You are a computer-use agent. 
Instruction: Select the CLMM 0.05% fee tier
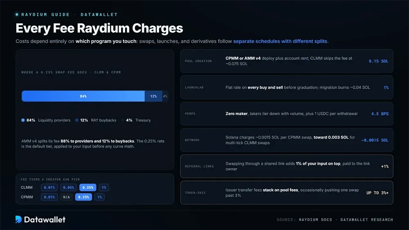click(68, 187)
